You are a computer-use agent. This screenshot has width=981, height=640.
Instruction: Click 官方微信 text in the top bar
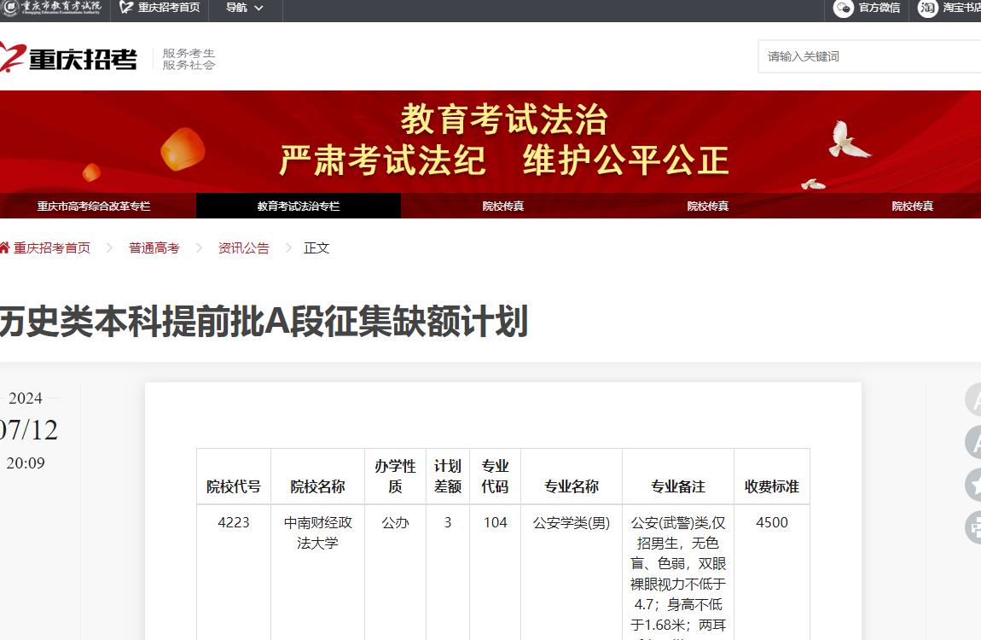coord(879,9)
